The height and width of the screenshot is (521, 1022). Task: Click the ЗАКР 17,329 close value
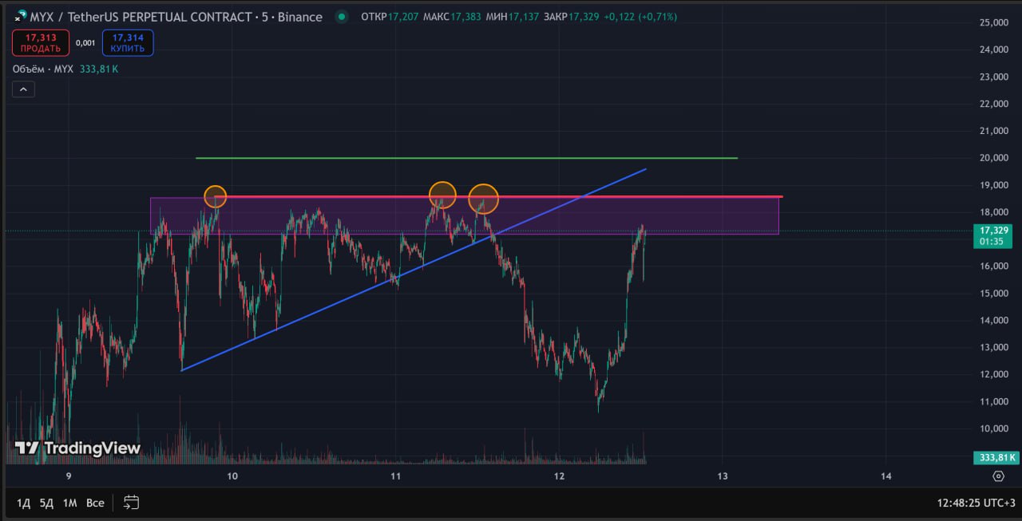coord(570,17)
